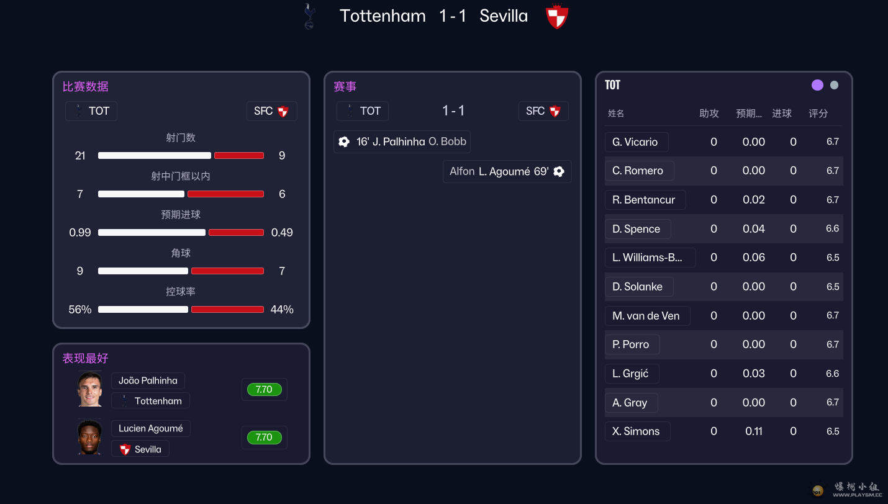Click João Palhinha's player portrait

point(90,389)
